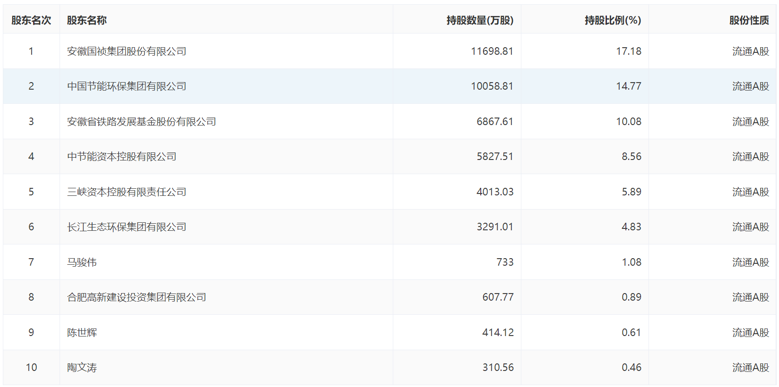Click 安徽省铁路发展基金股份有限公司 in the list
Image resolution: width=779 pixels, height=387 pixels.
click(x=141, y=121)
